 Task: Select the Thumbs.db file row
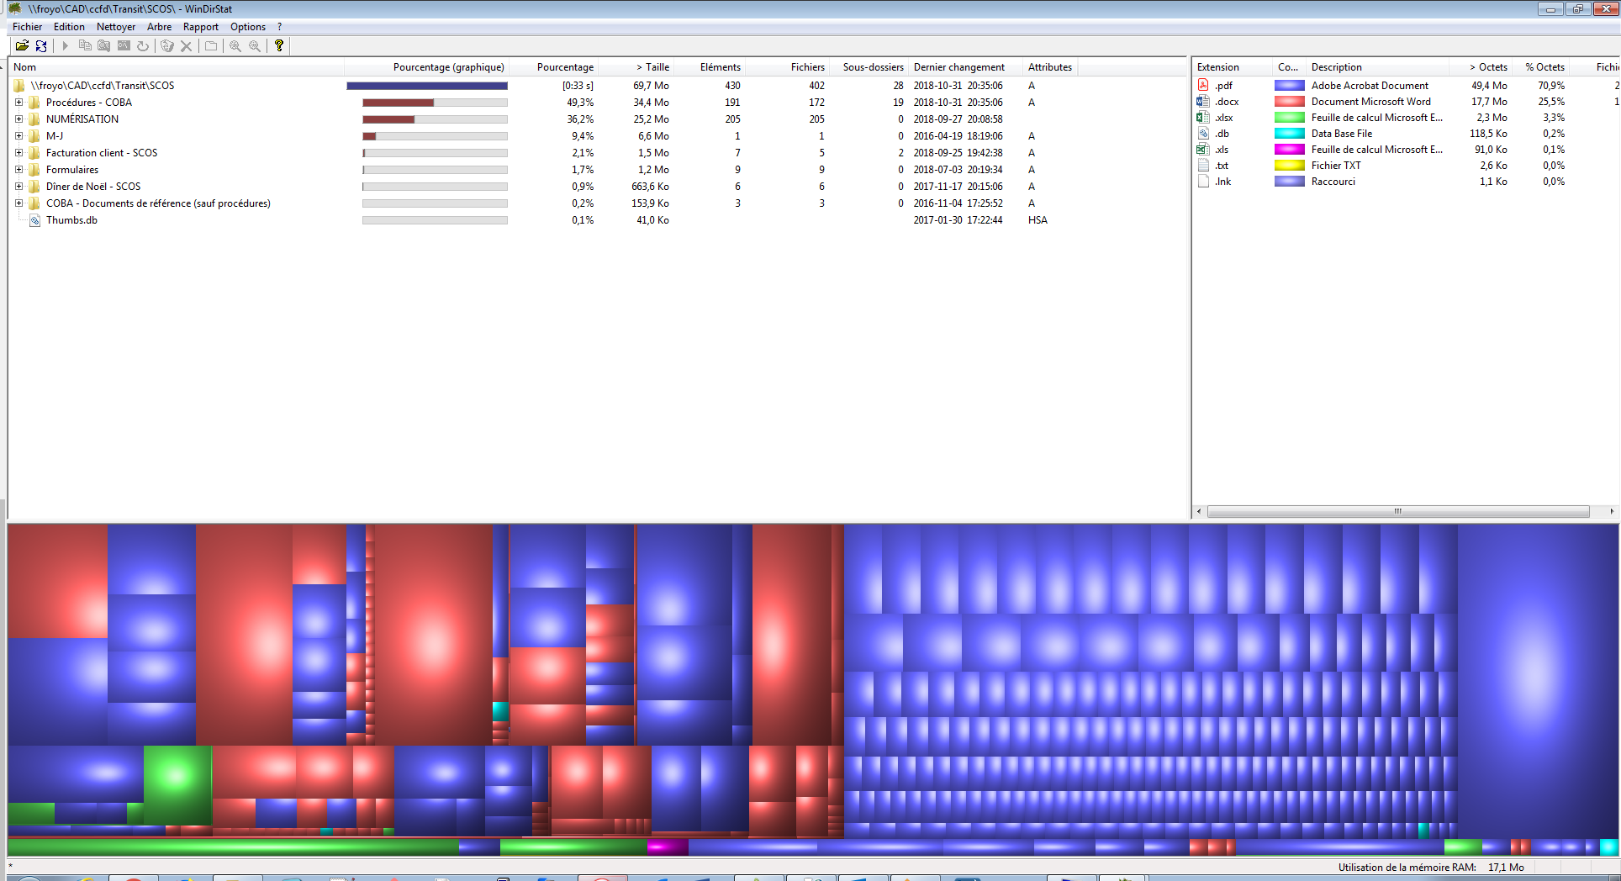click(x=71, y=220)
